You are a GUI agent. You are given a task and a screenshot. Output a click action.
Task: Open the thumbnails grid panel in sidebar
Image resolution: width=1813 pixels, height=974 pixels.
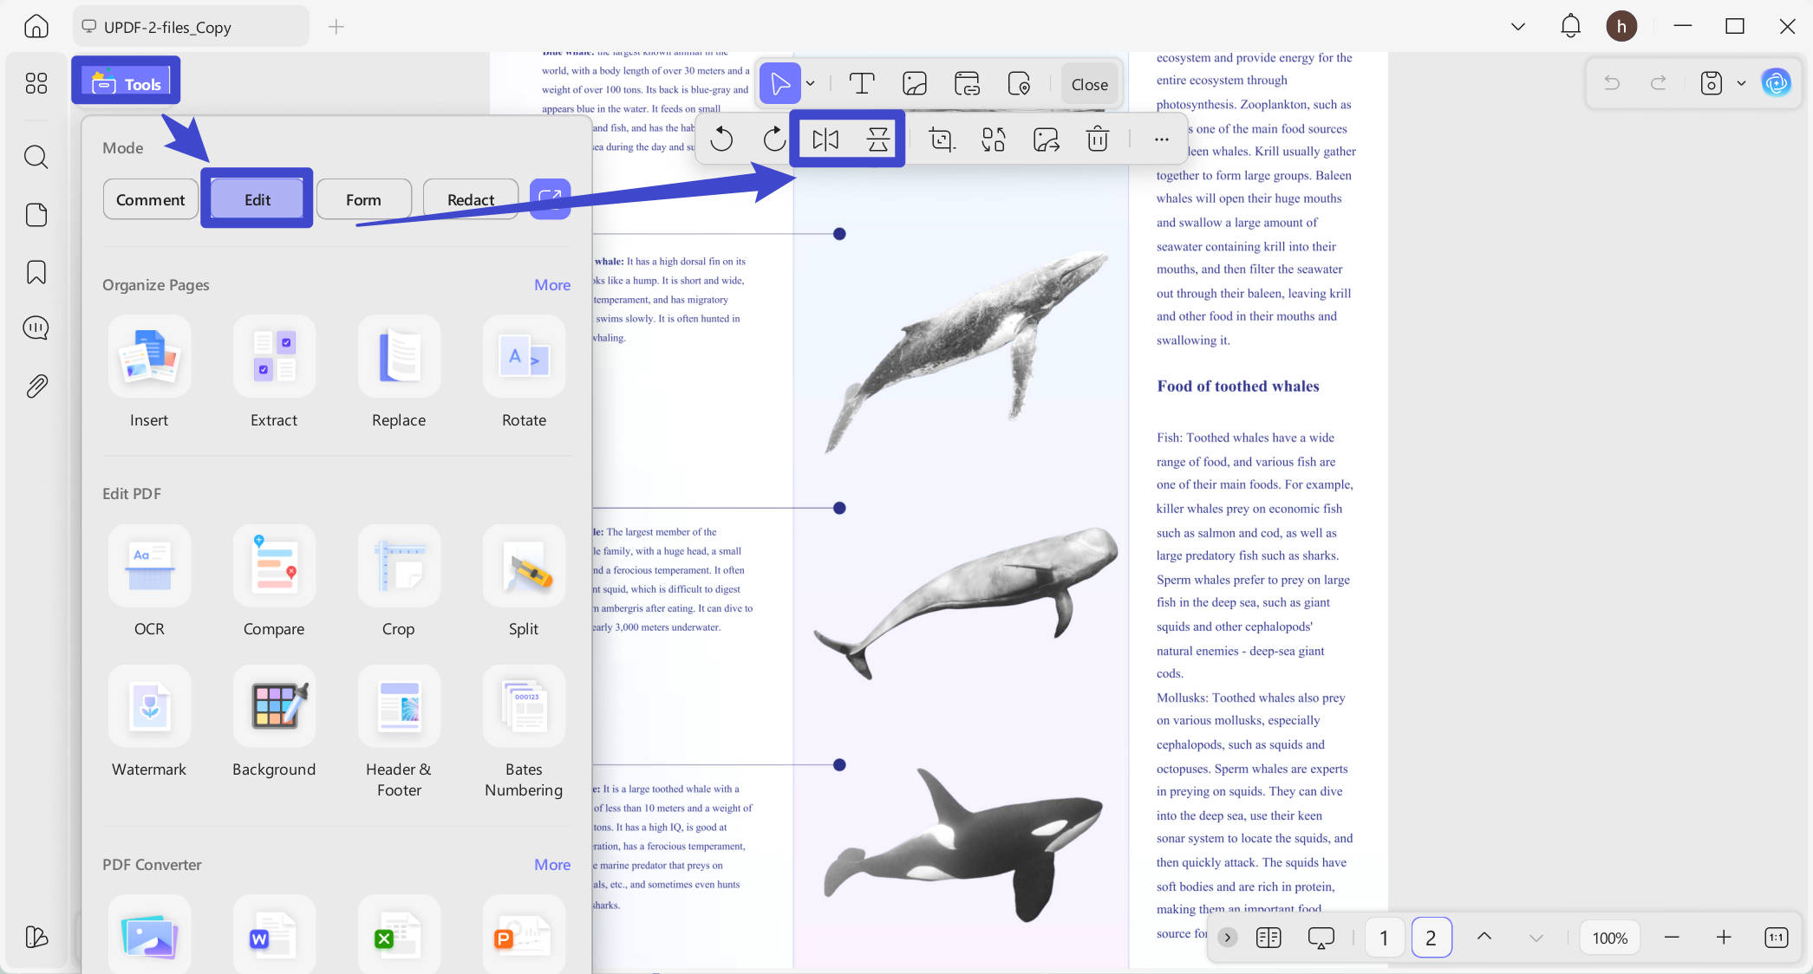(36, 83)
